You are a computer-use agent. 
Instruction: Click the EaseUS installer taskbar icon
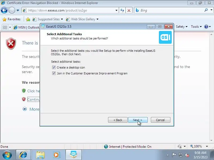coord(74,155)
